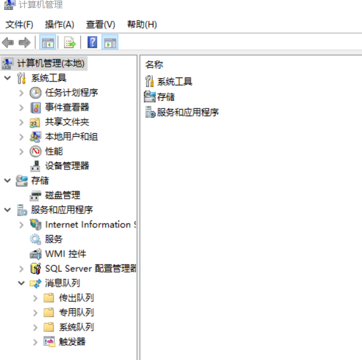Open the 文件(F) menu
362x360 pixels.
[19, 25]
